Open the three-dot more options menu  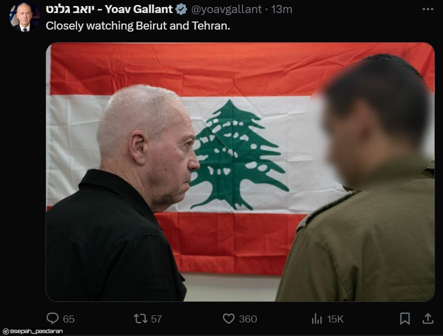pyautogui.click(x=428, y=10)
